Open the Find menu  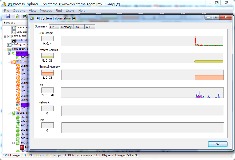[x=59, y=11]
